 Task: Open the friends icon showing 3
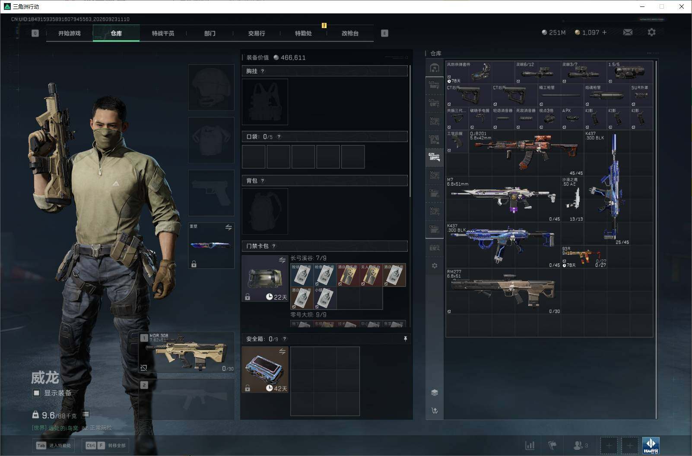(581, 445)
